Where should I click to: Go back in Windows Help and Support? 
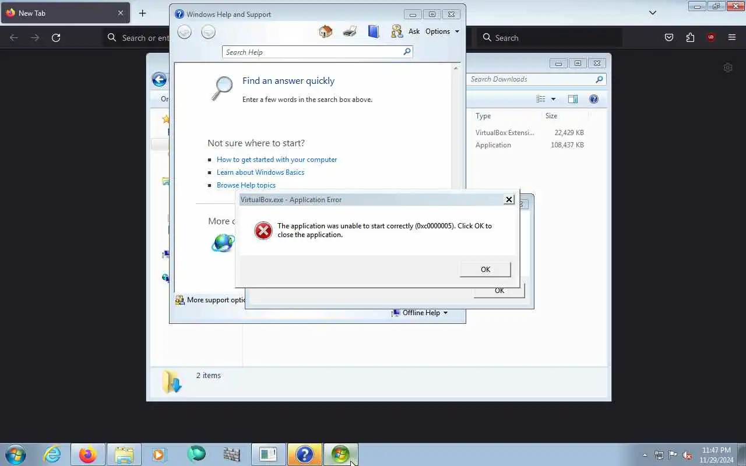pyautogui.click(x=185, y=32)
